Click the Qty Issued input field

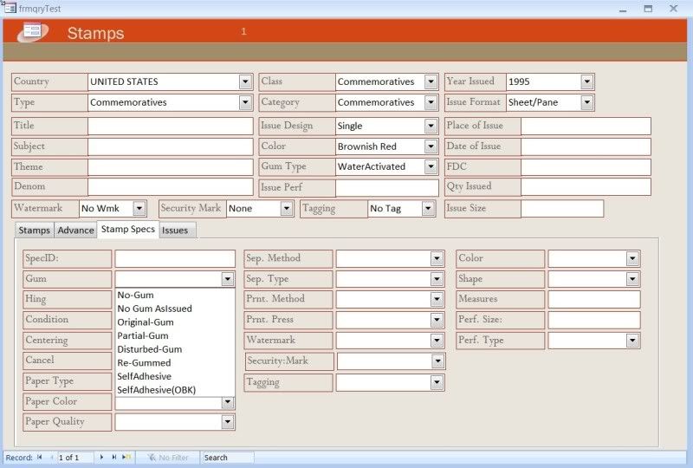point(586,186)
